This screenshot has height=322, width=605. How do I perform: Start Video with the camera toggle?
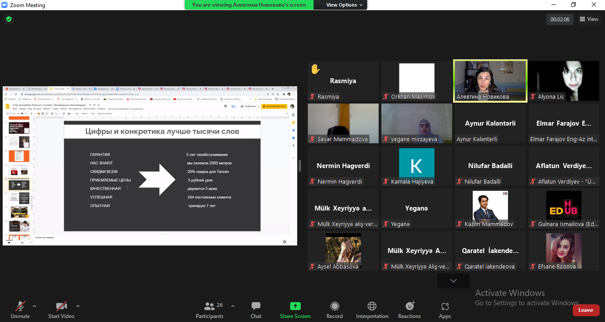pos(61,310)
